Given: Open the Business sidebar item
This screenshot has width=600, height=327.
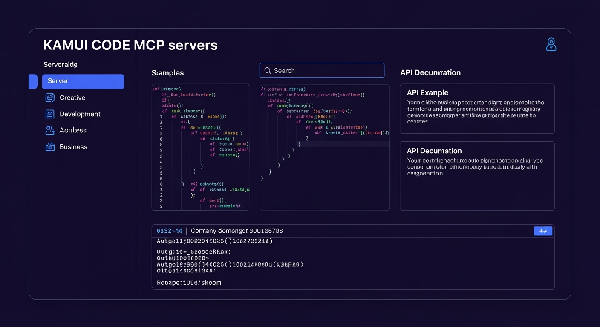Looking at the screenshot, I should [66, 147].
